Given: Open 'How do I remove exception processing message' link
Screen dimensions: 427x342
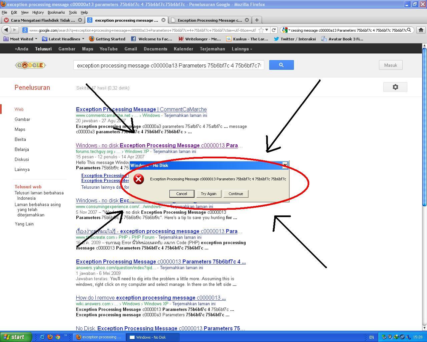Looking at the screenshot, I should (x=151, y=298).
